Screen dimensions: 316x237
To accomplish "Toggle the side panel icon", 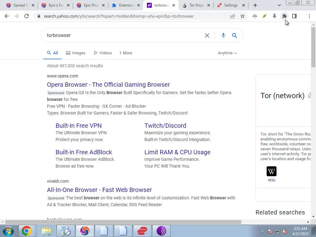I will coord(294,16).
